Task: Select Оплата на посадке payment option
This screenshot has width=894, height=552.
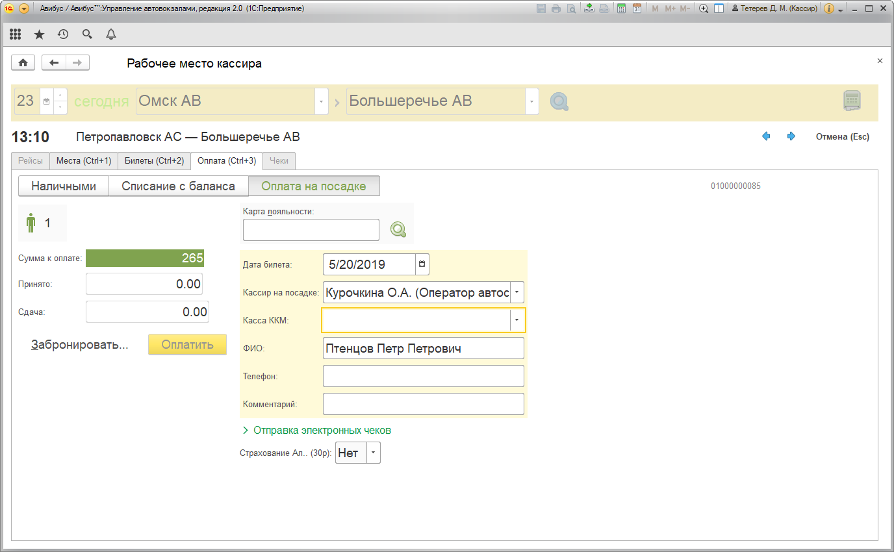Action: pos(314,186)
